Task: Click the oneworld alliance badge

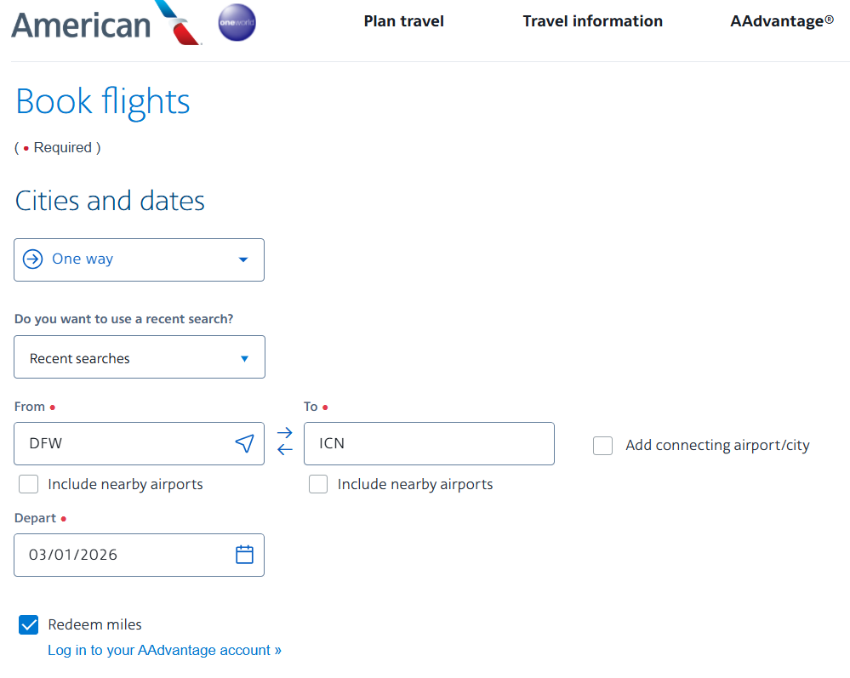Action: tap(236, 23)
